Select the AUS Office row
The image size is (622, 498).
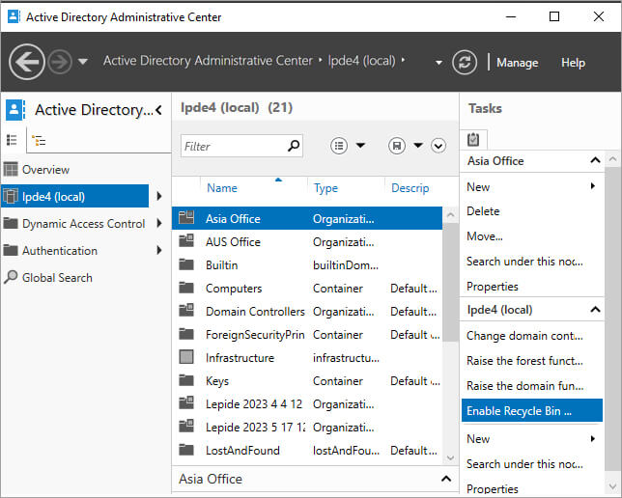click(307, 242)
